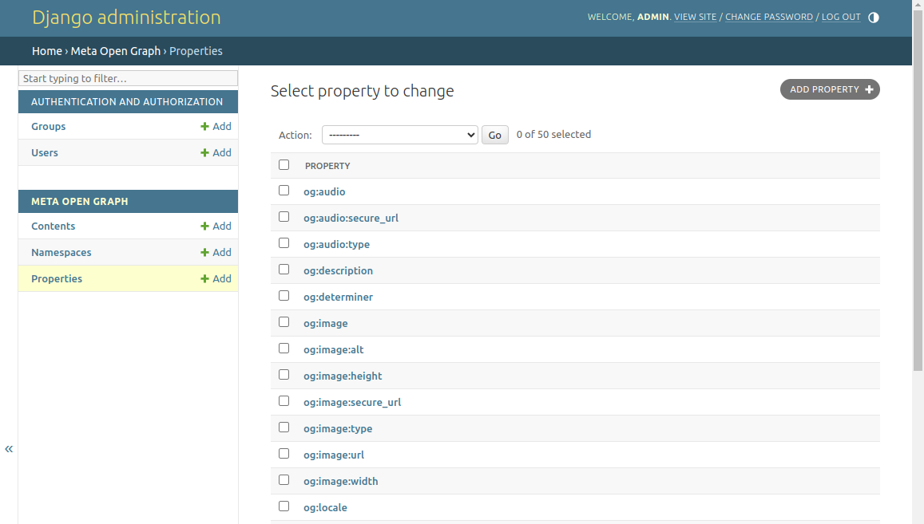This screenshot has height=524, width=924.
Task: Open the Authentication and Authorization section header
Action: [127, 102]
